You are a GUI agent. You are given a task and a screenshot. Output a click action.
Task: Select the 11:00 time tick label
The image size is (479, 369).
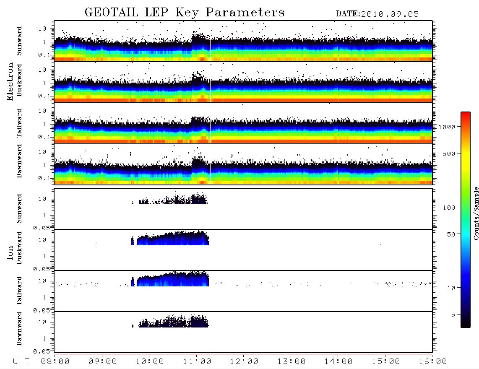point(197,361)
